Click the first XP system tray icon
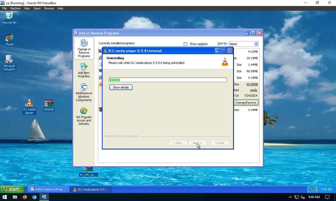Viewport: 336px width, 201px height. pos(312,189)
